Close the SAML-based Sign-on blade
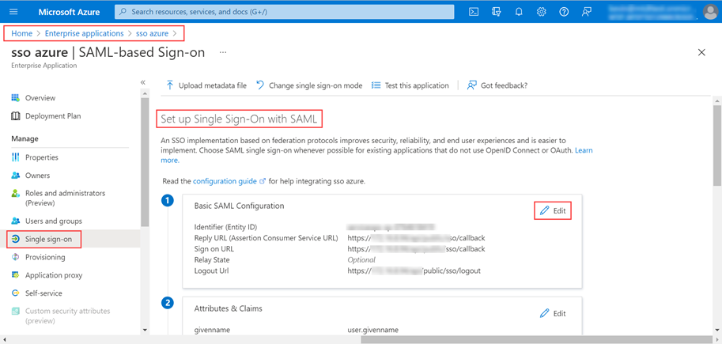The width and height of the screenshot is (722, 344). click(701, 52)
